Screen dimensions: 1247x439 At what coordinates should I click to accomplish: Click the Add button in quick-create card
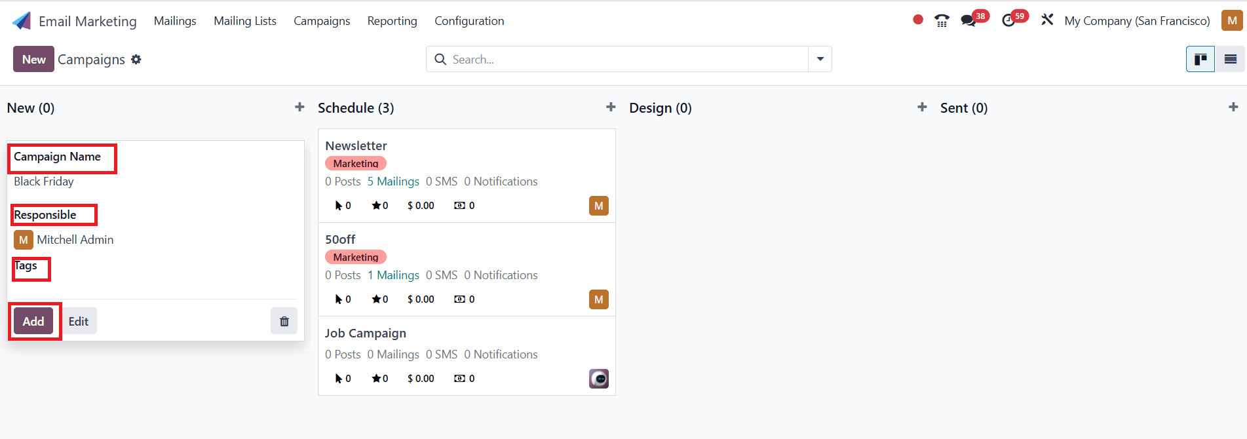coord(33,321)
